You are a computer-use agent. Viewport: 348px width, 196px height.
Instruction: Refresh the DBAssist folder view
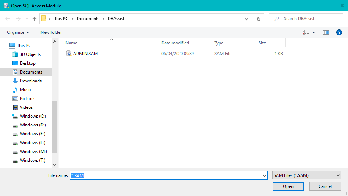(x=258, y=19)
